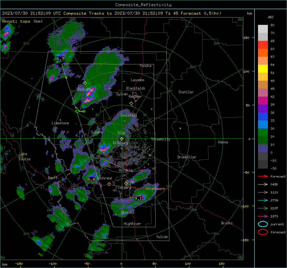287x268 pixels.
Task: Click the Stettler city label
Action: pyautogui.click(x=186, y=92)
